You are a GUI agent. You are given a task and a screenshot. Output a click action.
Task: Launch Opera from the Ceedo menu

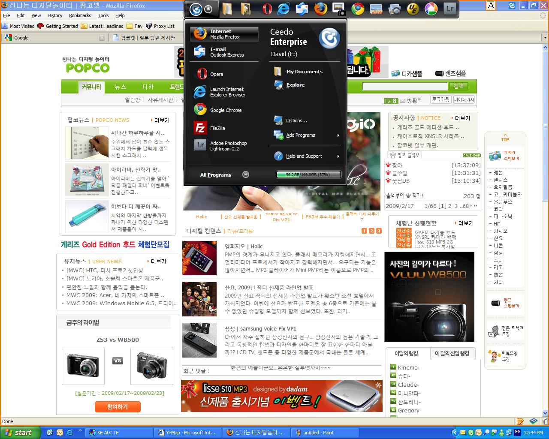tap(216, 74)
